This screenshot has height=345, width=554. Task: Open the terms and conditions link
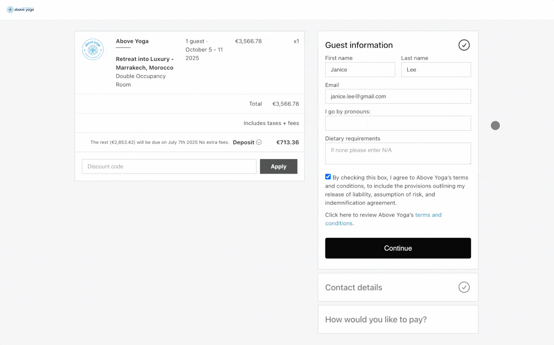click(x=428, y=215)
